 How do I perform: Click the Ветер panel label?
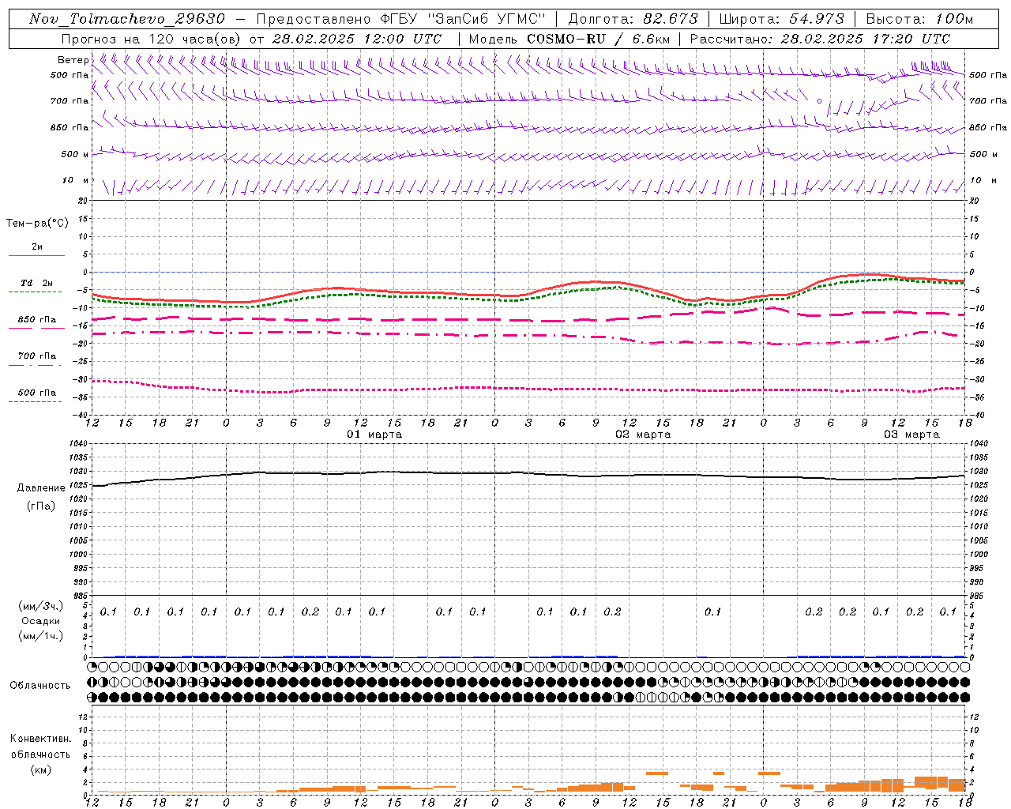click(73, 60)
